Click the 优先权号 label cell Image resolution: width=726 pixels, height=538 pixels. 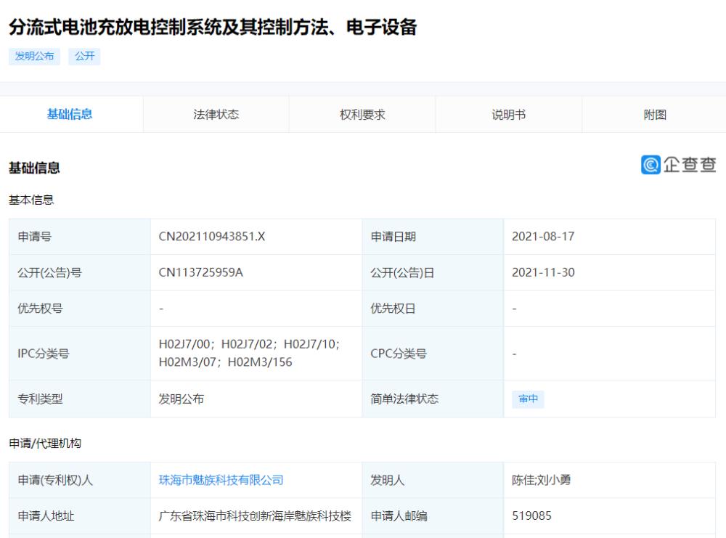[80, 309]
